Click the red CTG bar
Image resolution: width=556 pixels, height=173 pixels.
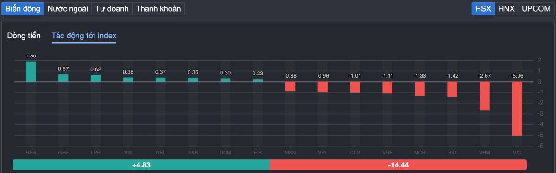point(355,87)
